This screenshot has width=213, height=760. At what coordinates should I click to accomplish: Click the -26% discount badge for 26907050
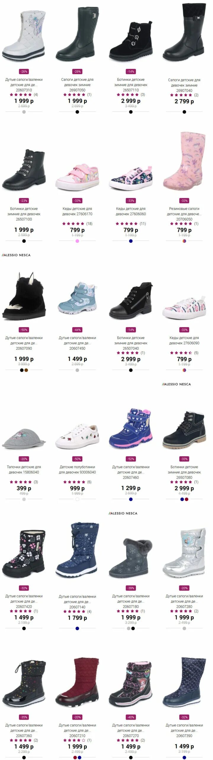point(77,72)
